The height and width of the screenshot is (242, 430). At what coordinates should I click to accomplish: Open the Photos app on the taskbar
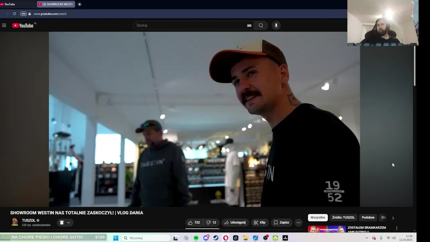[x=255, y=238]
